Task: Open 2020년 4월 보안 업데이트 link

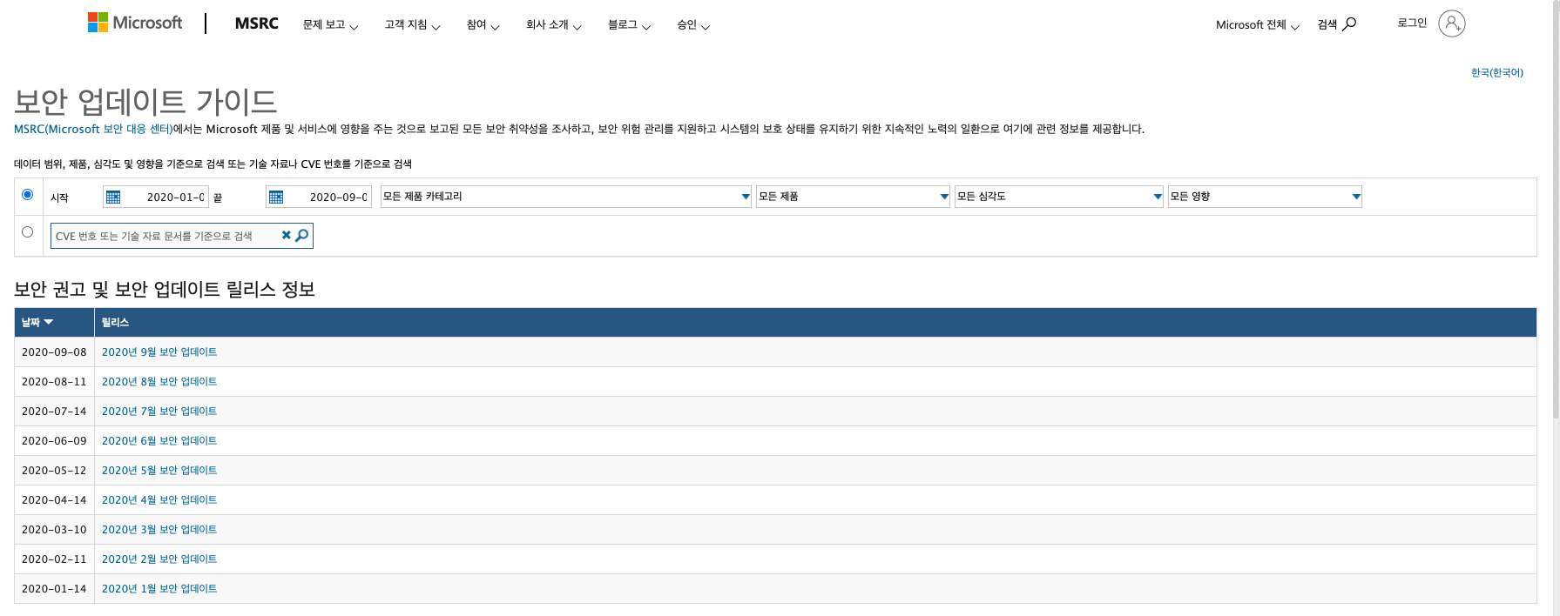Action: point(159,499)
